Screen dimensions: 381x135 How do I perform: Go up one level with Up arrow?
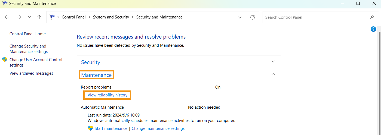tap(39, 17)
